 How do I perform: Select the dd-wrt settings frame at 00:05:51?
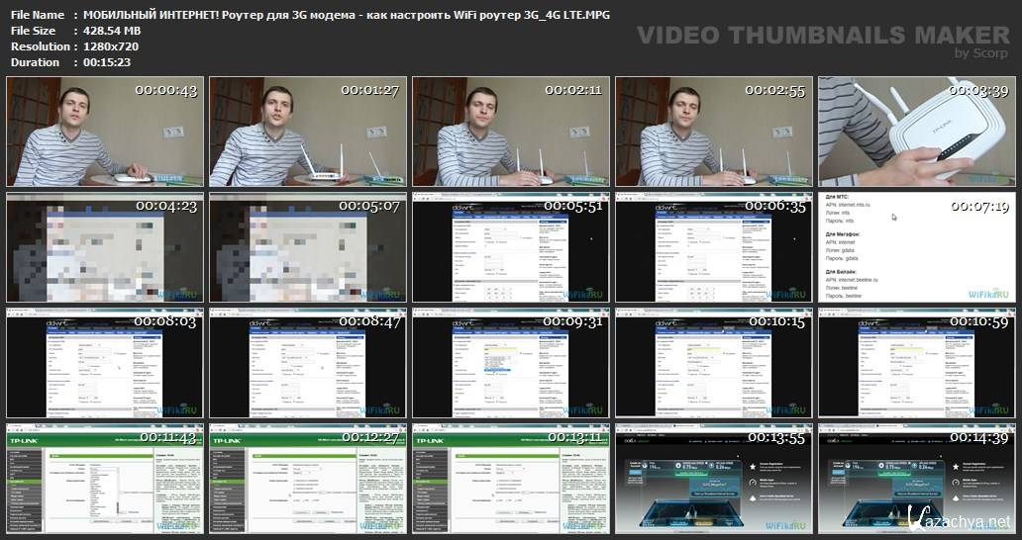pos(509,247)
